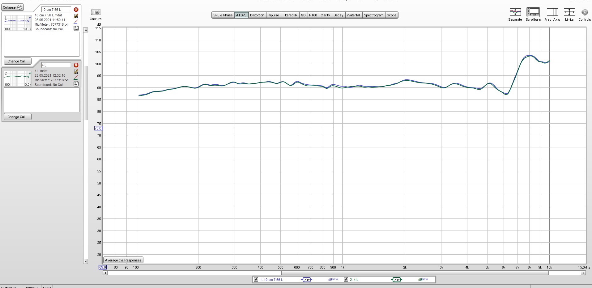Click the notes area of measurement 2
Image resolution: width=592 pixels, height=288 pixels.
pyautogui.click(x=41, y=100)
